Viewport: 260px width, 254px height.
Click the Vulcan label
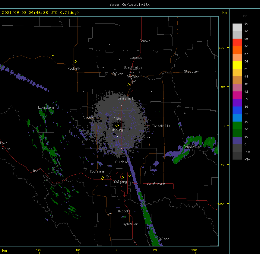click(x=164, y=239)
